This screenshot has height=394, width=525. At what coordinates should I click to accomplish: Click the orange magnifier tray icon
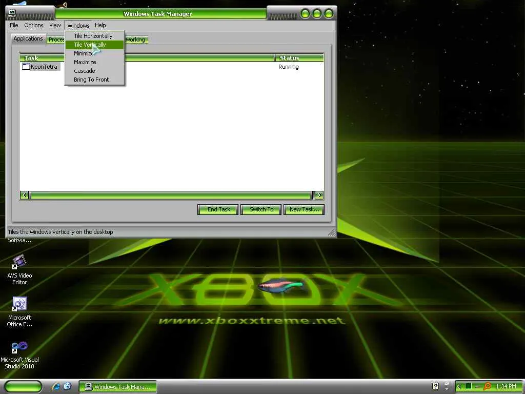487,387
